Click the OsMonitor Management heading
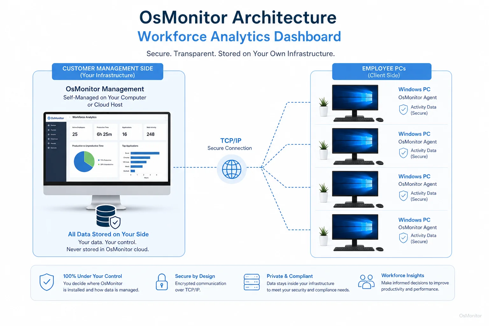Viewport: 489px width, 326px height. (x=105, y=89)
